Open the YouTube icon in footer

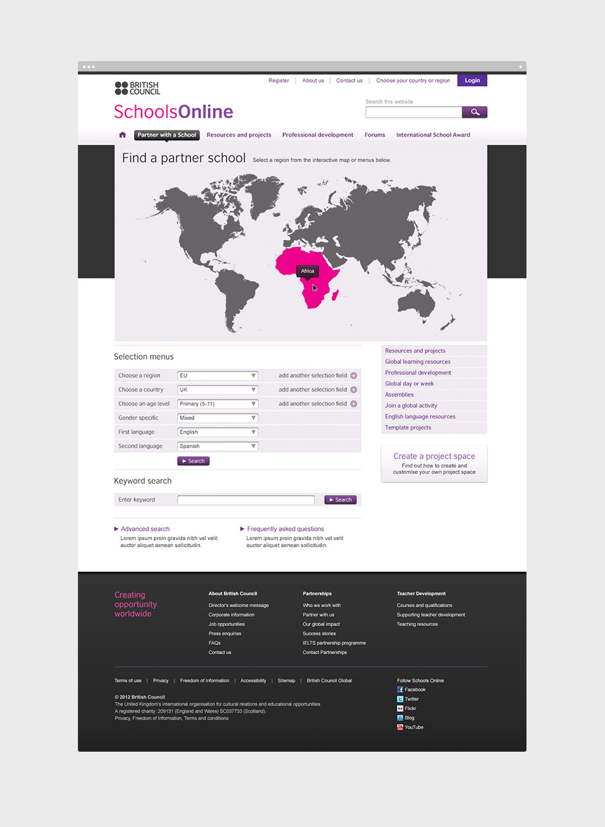tap(400, 727)
